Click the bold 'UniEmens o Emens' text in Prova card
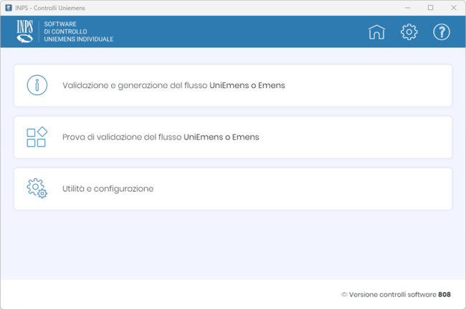 (222, 137)
